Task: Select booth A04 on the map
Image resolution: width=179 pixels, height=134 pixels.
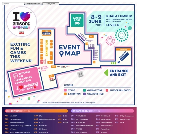Action: pyautogui.click(x=42, y=52)
